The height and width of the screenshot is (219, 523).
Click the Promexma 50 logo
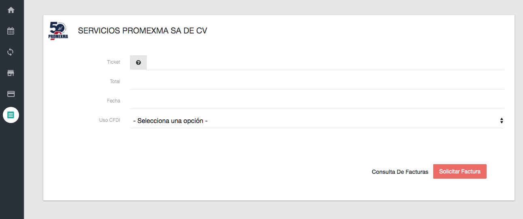tap(58, 31)
